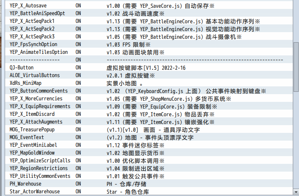The height and width of the screenshot is (196, 299).
Task: Click the scrollbar down arrow
Action: pyautogui.click(x=296, y=192)
